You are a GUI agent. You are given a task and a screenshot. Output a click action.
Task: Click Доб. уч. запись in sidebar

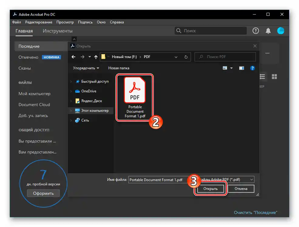point(33,116)
